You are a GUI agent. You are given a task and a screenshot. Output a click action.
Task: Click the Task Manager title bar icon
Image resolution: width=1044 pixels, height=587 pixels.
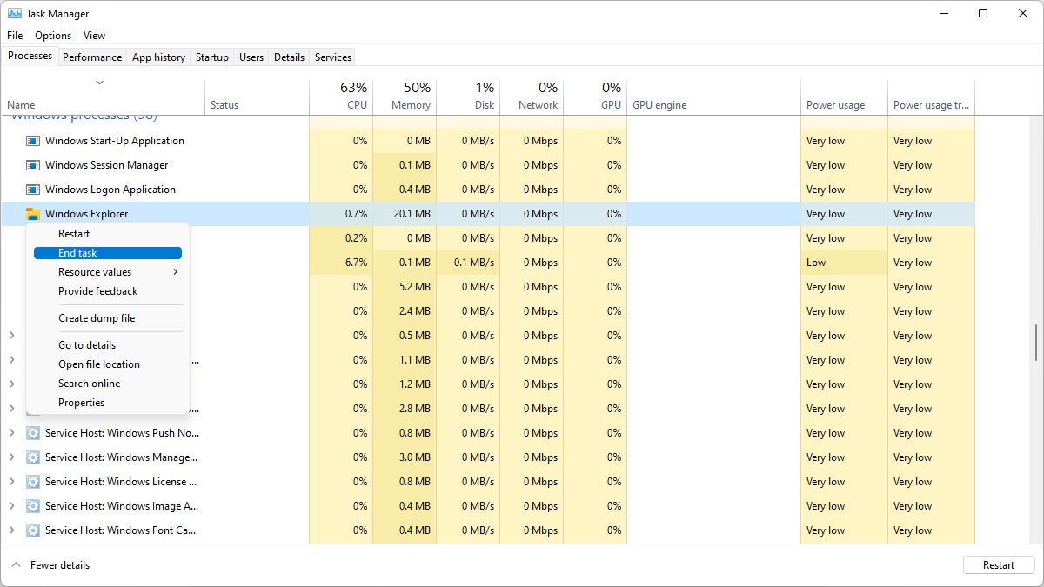point(15,14)
